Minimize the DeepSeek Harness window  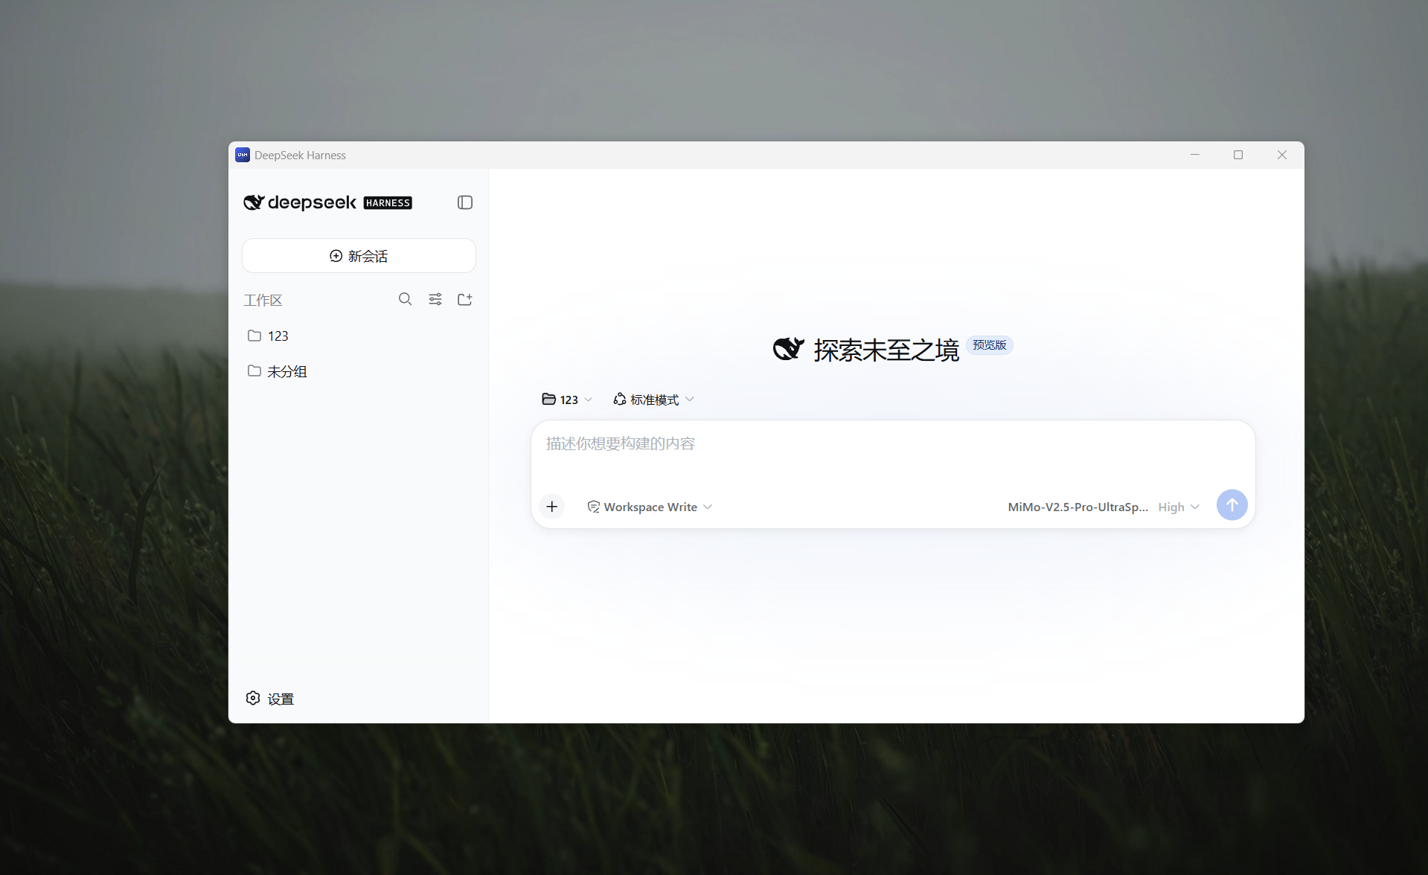[1195, 155]
